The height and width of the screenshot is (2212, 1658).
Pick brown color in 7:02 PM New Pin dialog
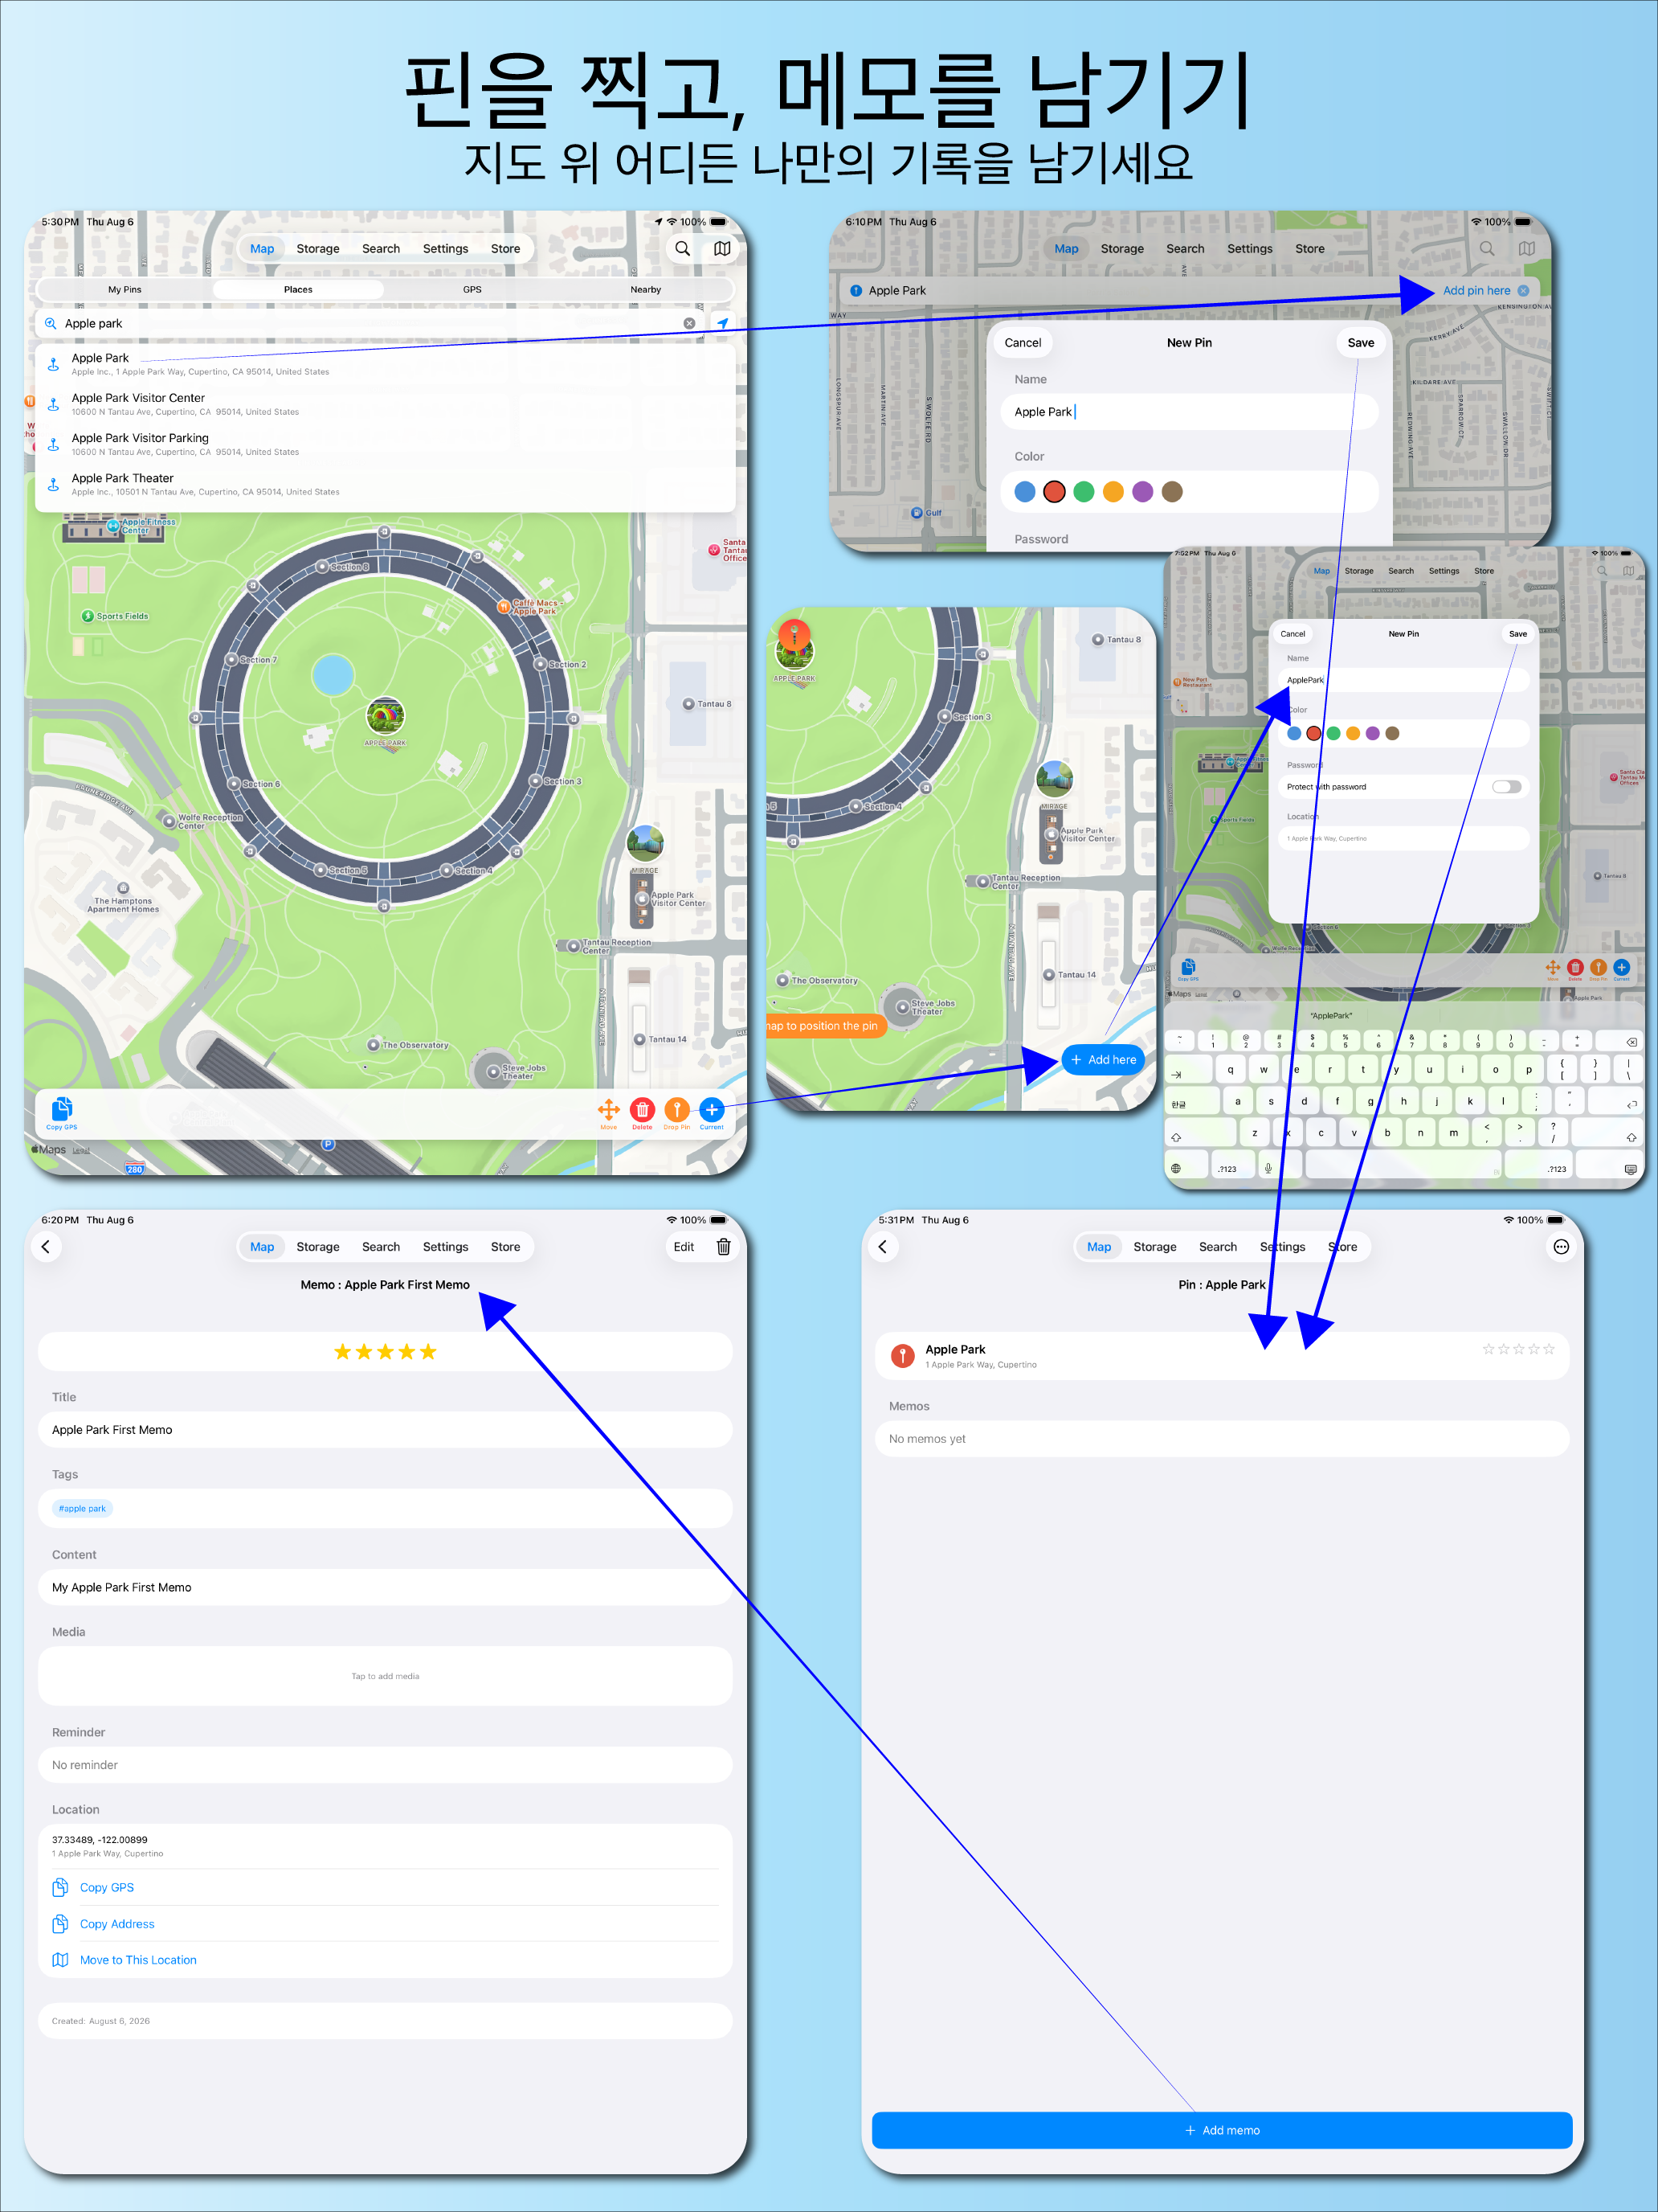(1392, 733)
